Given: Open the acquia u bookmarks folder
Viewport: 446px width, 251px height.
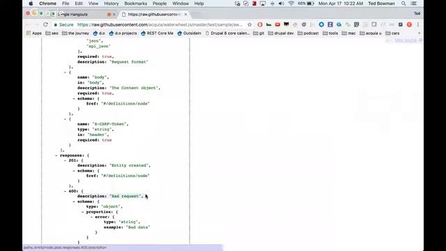Looking at the screenshot, I should [370, 33].
